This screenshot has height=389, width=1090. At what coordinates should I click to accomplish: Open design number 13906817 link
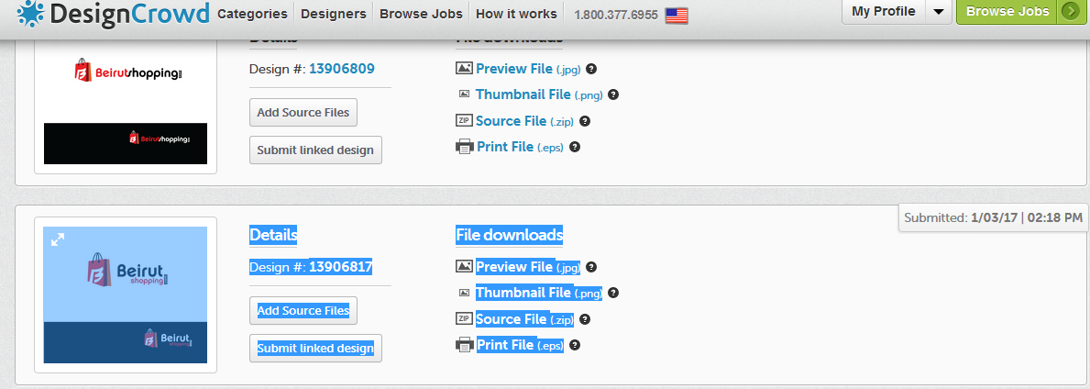pyautogui.click(x=342, y=267)
